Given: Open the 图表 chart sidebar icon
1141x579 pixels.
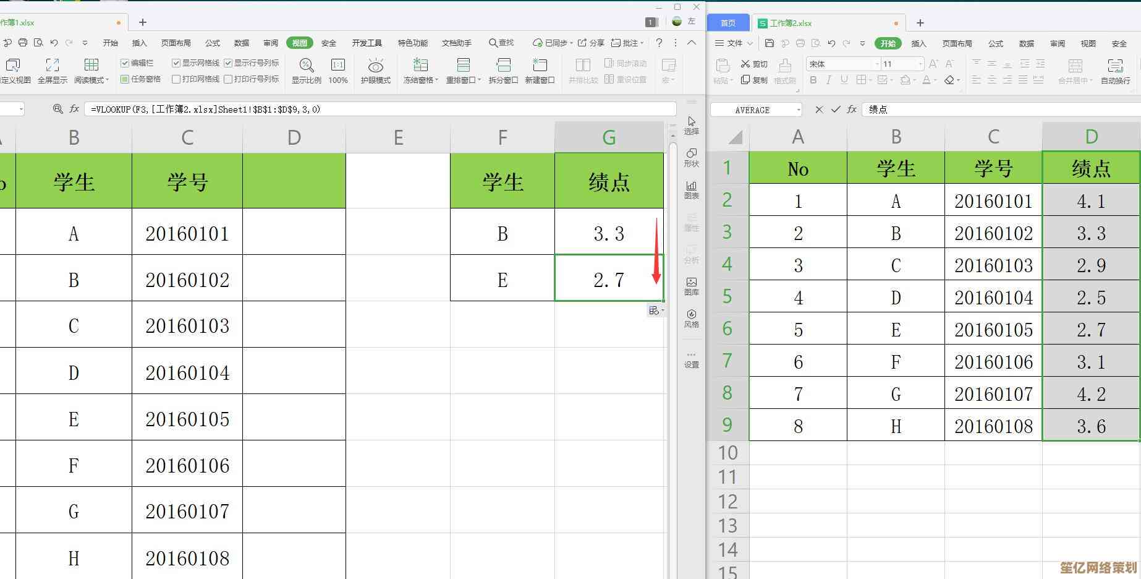Looking at the screenshot, I should (692, 189).
